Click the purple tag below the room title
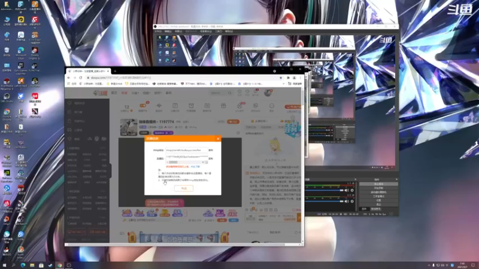 163,133
